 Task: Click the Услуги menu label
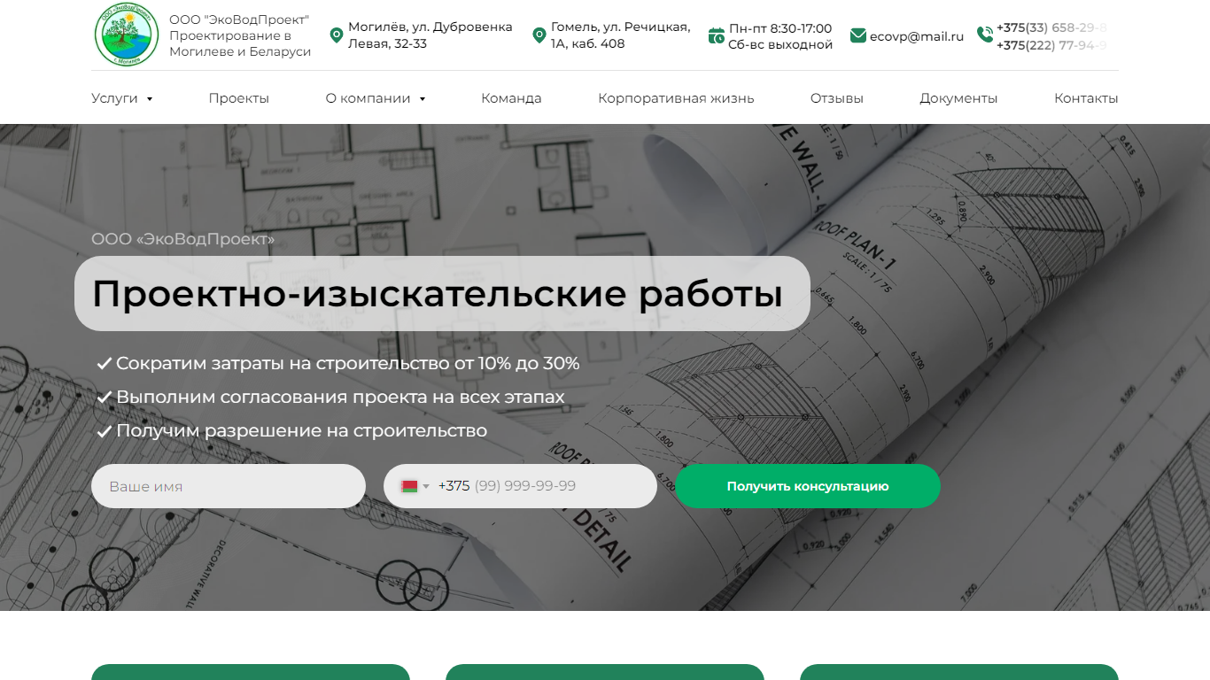coord(114,98)
